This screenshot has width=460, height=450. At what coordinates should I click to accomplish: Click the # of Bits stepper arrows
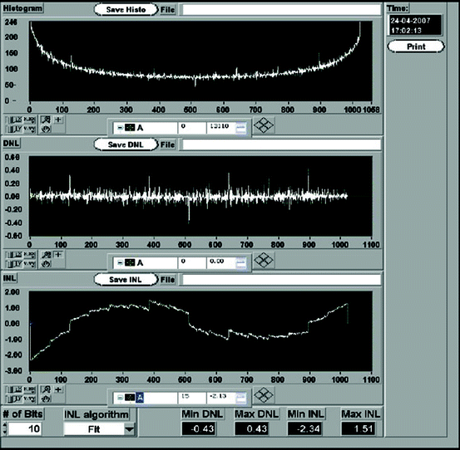pyautogui.click(x=4, y=428)
